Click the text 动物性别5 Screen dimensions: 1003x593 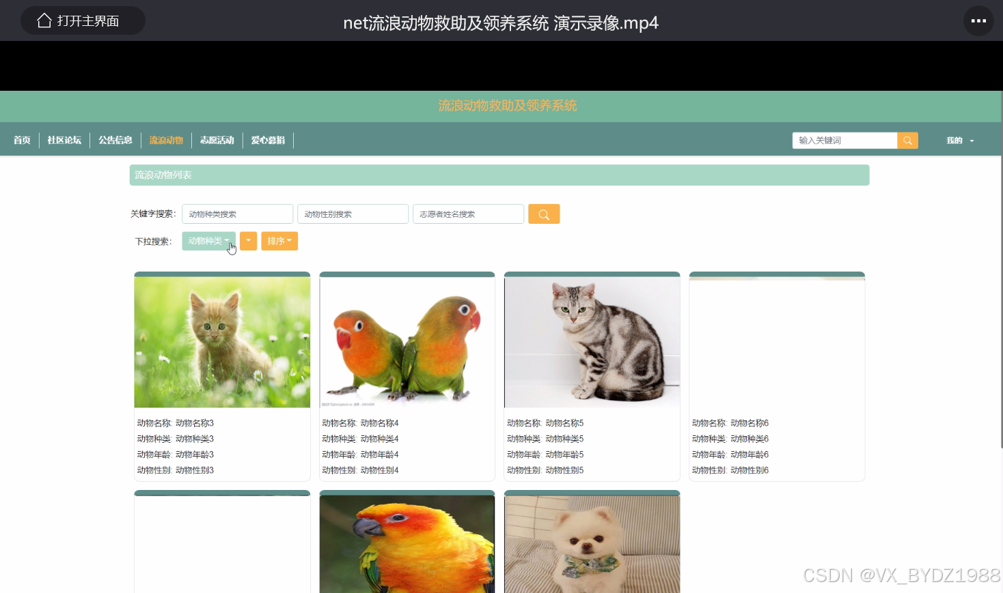pos(565,470)
